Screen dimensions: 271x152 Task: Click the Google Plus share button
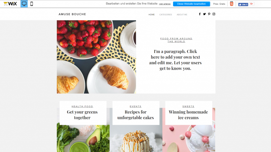tap(252, 4)
